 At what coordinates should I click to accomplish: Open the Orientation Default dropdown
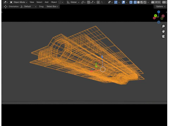pyautogui.click(x=28, y=7)
